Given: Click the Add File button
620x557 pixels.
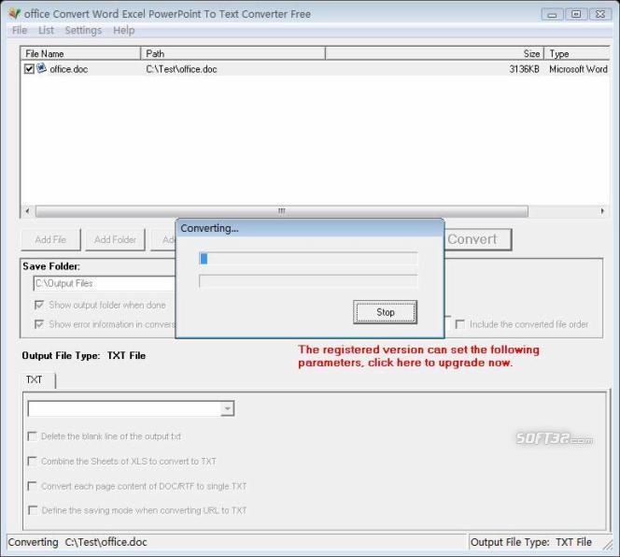Looking at the screenshot, I should click(x=50, y=239).
